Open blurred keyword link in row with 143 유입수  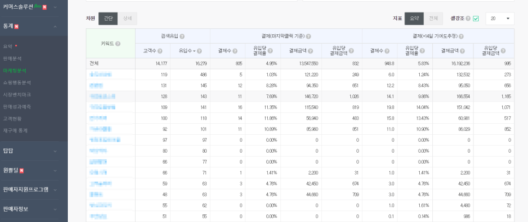point(102,97)
